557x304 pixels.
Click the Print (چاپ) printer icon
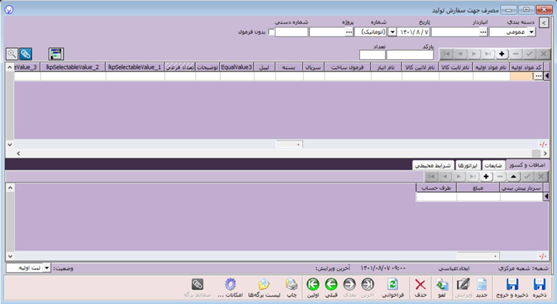pos(292,285)
